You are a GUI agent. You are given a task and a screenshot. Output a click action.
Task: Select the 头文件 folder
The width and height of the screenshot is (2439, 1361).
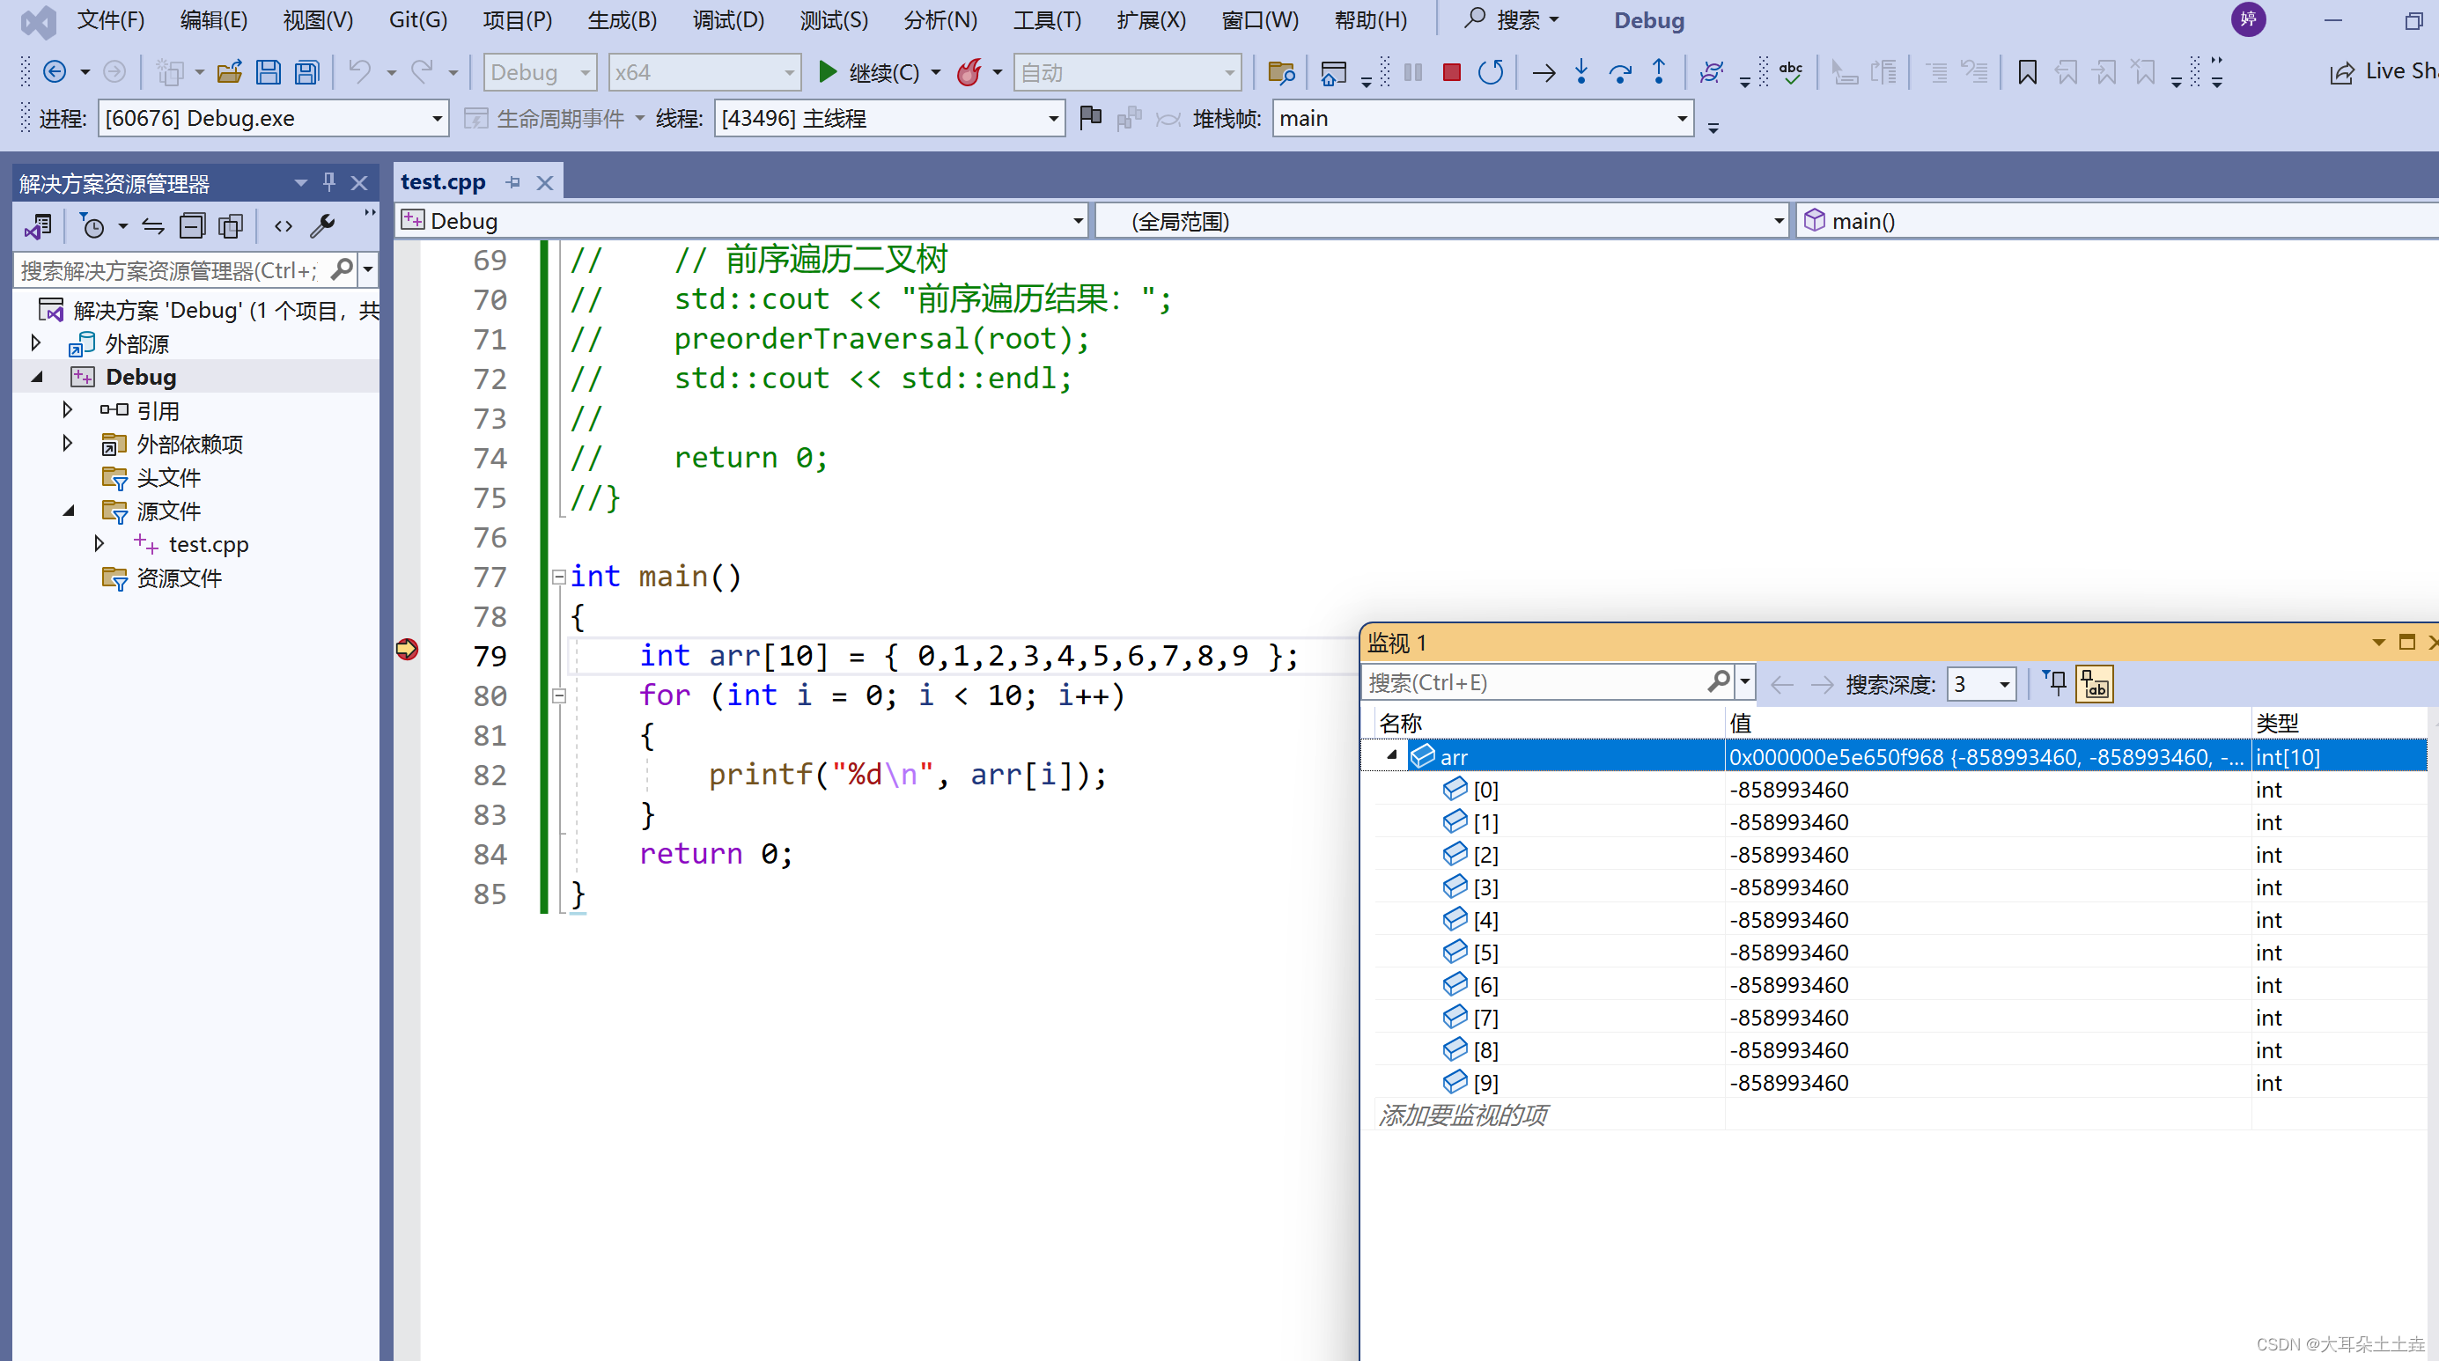(167, 477)
